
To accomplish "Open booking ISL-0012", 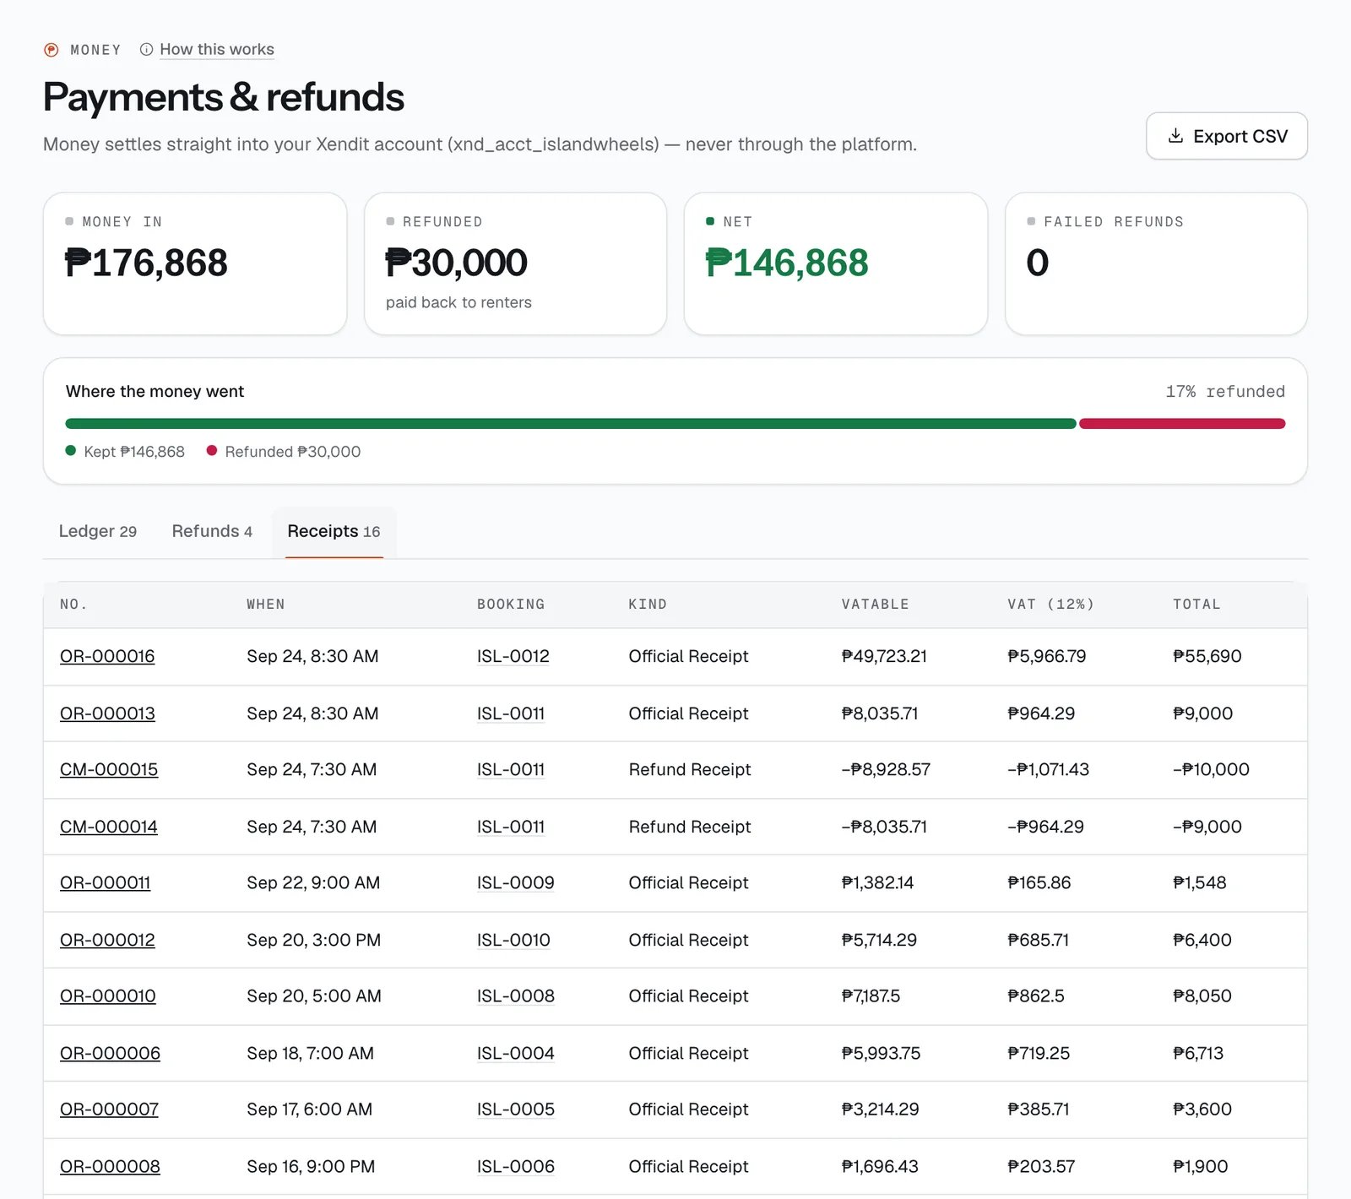I will pos(513,656).
